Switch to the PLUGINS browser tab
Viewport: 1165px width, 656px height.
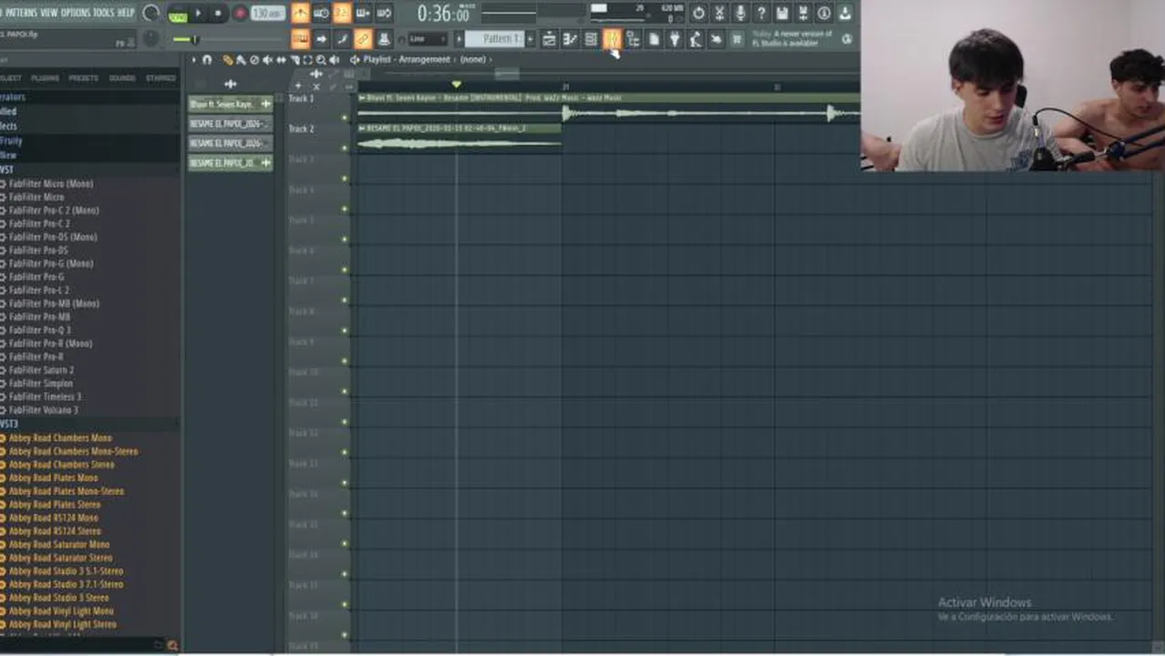coord(45,78)
